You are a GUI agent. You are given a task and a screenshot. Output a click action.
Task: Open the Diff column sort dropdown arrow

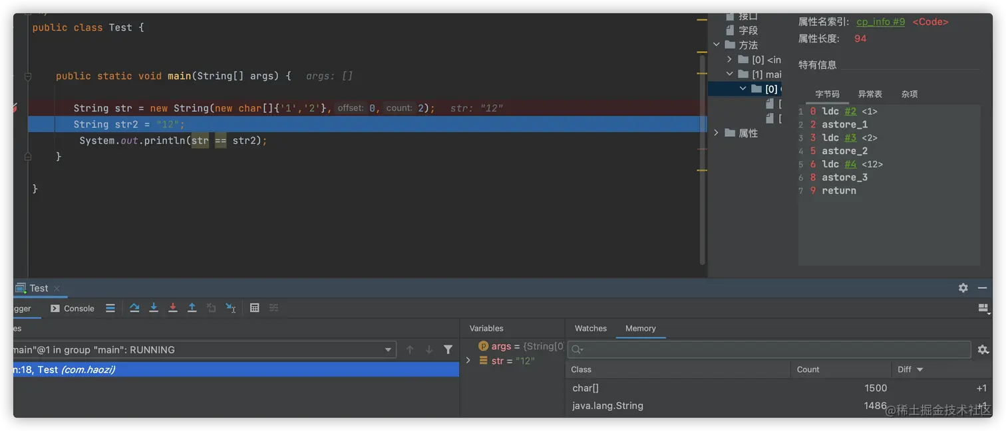point(920,369)
